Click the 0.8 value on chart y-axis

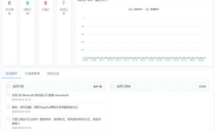tap(83, 26)
